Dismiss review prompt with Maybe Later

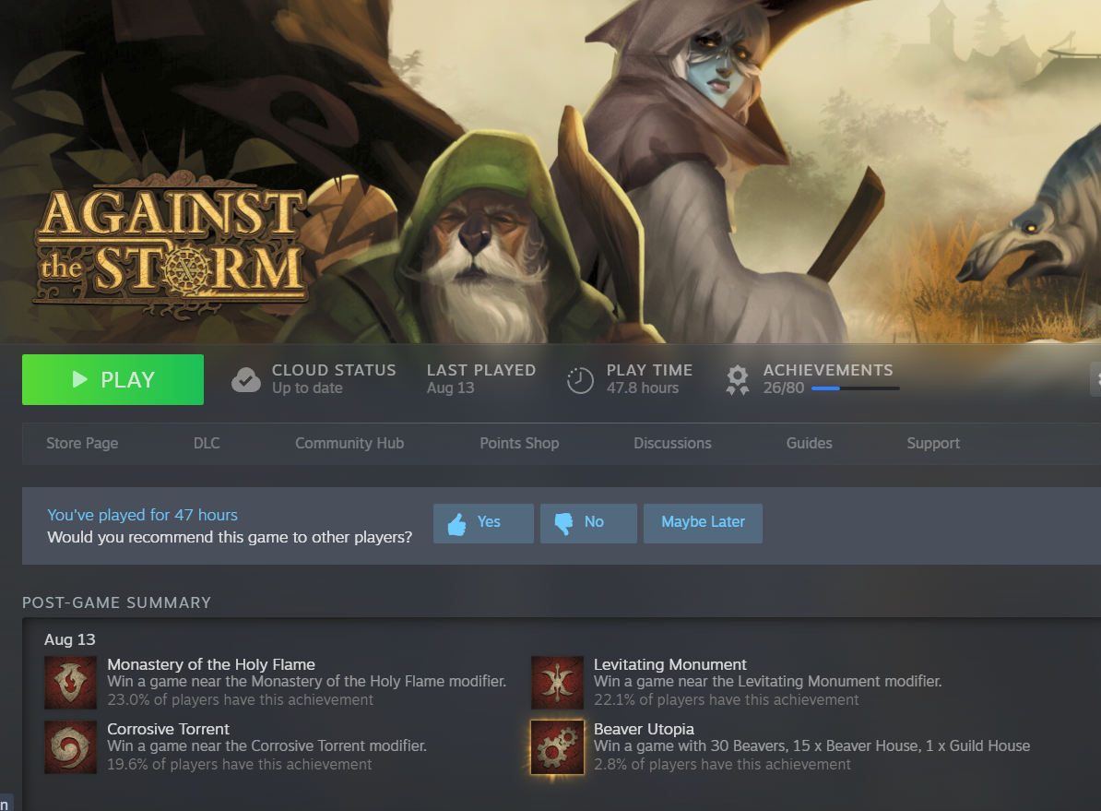703,523
